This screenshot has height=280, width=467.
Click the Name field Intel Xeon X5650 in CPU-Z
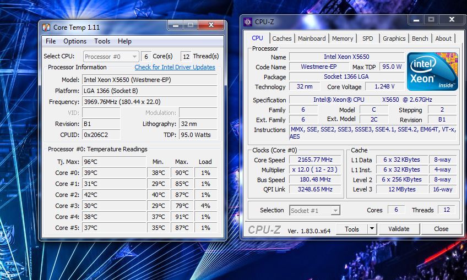(347, 57)
